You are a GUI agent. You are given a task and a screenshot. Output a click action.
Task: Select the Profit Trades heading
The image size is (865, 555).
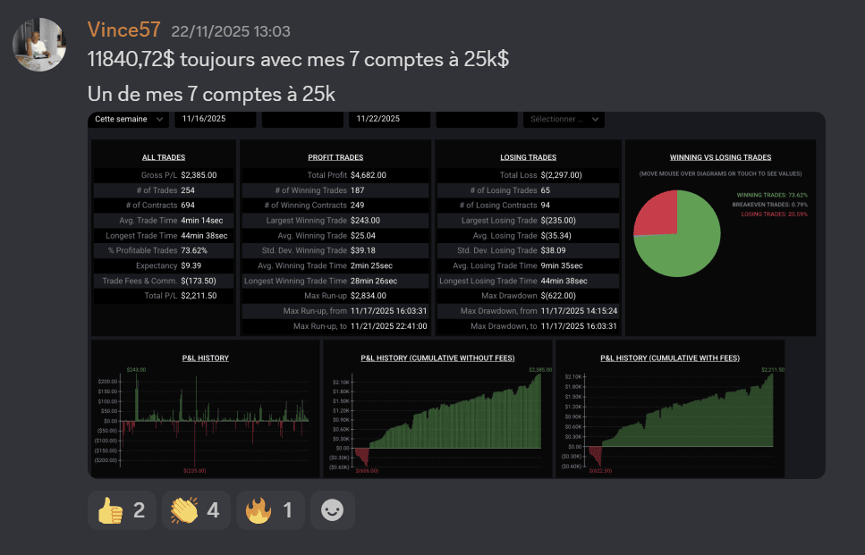335,157
